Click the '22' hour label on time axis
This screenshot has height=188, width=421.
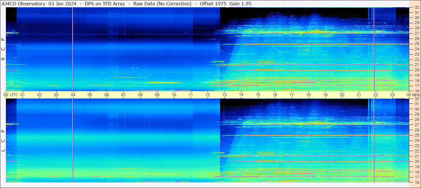coord(376,95)
